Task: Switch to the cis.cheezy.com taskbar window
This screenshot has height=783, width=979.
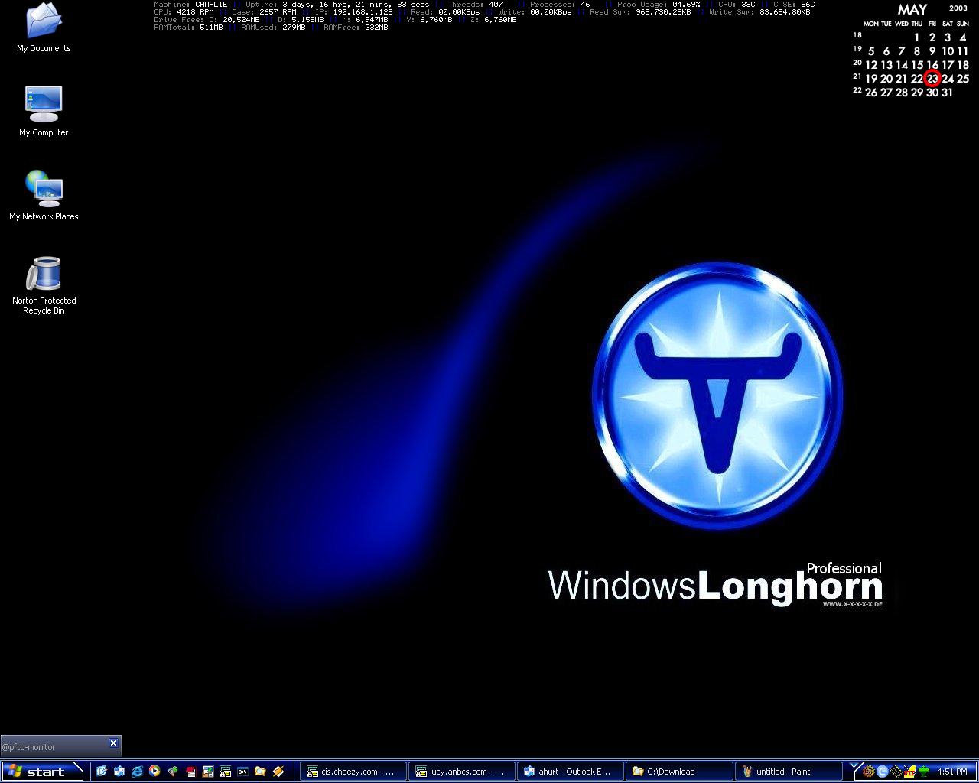Action: (353, 772)
